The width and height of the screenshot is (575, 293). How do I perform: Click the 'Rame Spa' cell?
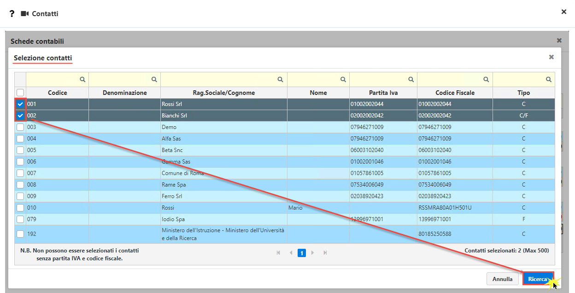223,185
